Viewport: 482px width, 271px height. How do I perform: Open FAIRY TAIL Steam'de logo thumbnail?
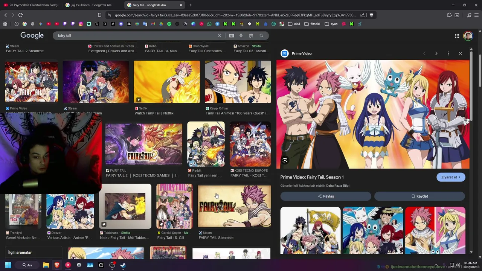pyautogui.click(x=234, y=206)
